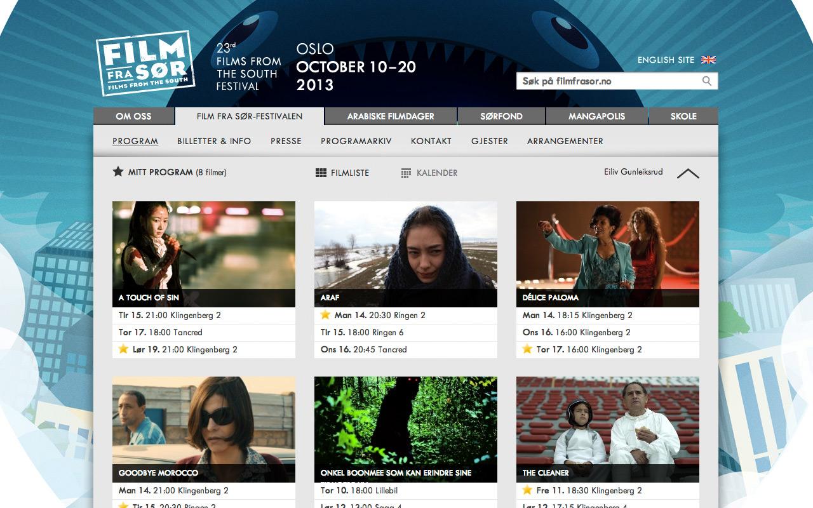Open the Presse section

point(286,141)
